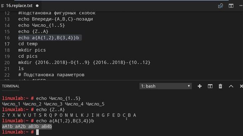Click the terminal cursor at last prompt
The image size is (243, 136).
click(37, 132)
